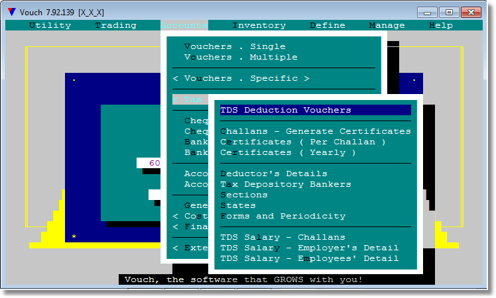Choose the Sections entry

(244, 195)
